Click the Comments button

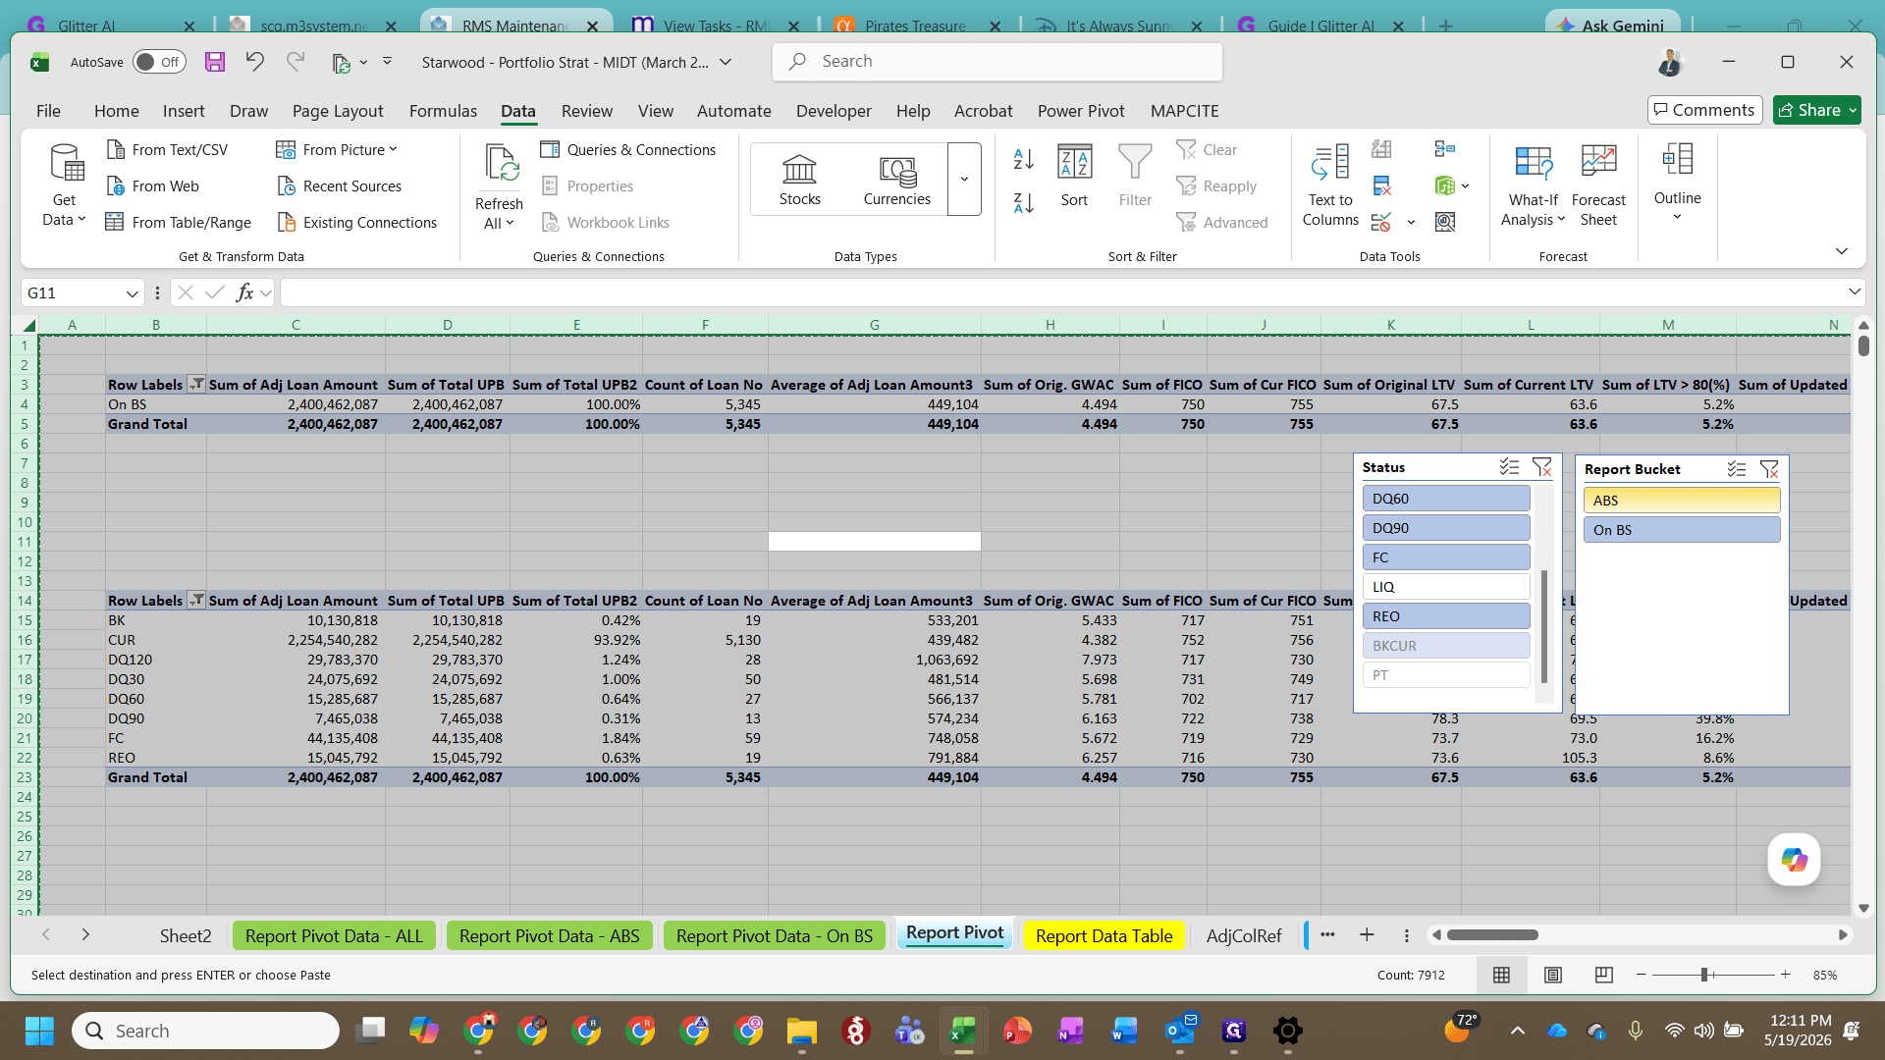click(x=1704, y=110)
